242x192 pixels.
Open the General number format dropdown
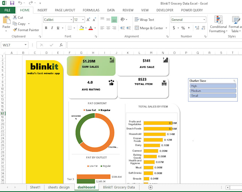point(204,20)
